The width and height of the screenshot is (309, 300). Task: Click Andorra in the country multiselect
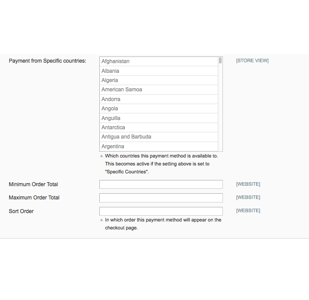point(111,99)
